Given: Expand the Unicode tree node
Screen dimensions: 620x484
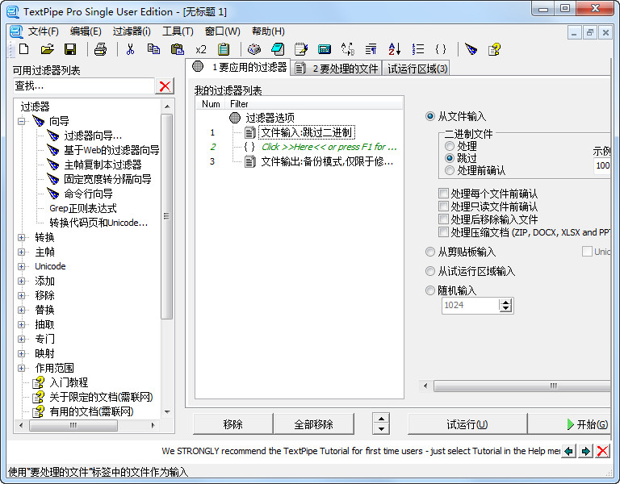Looking at the screenshot, I should point(21,266).
